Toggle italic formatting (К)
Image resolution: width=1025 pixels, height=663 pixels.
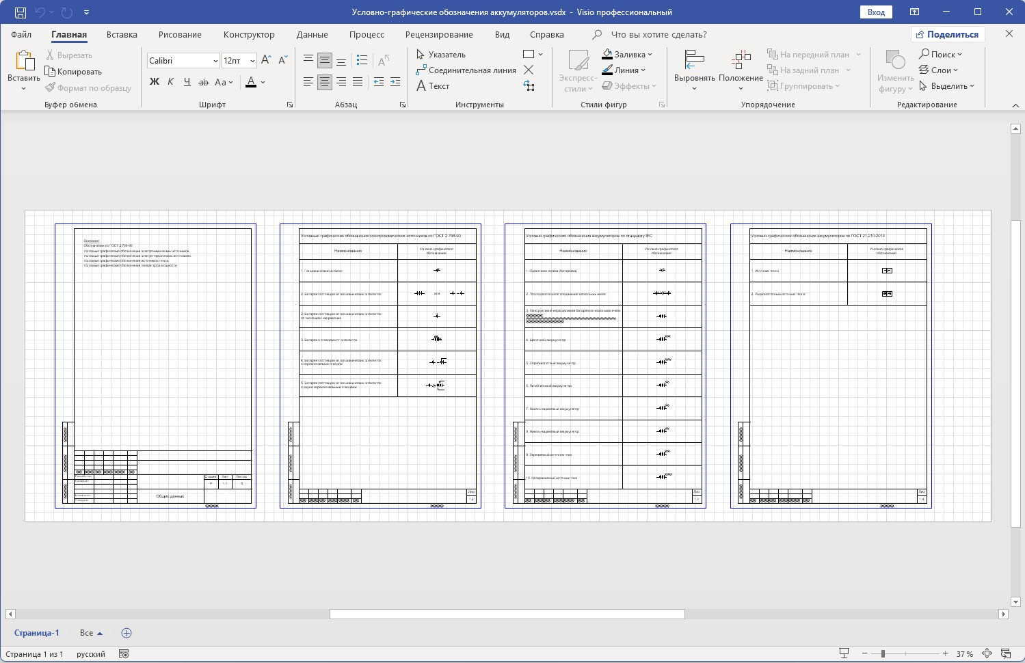(x=171, y=82)
